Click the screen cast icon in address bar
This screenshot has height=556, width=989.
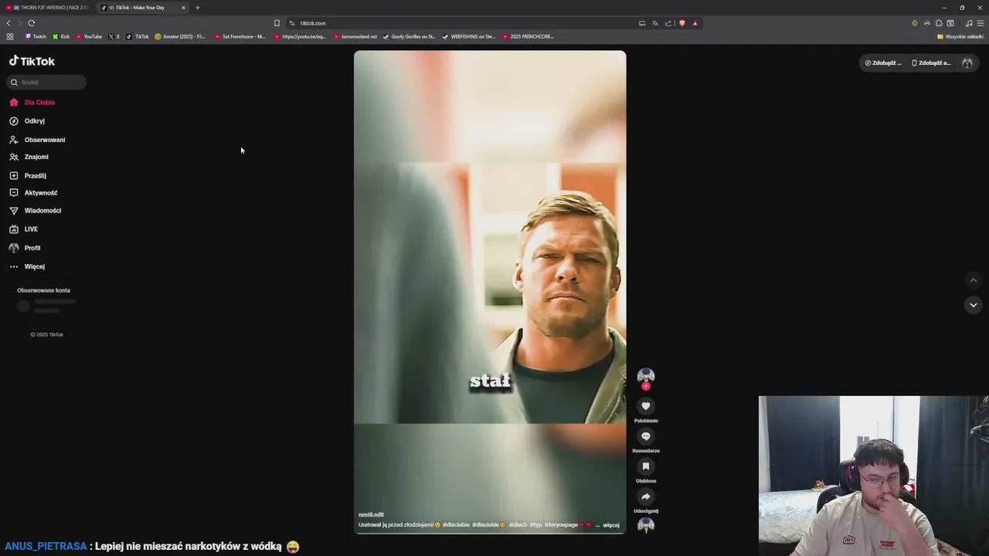tap(642, 23)
